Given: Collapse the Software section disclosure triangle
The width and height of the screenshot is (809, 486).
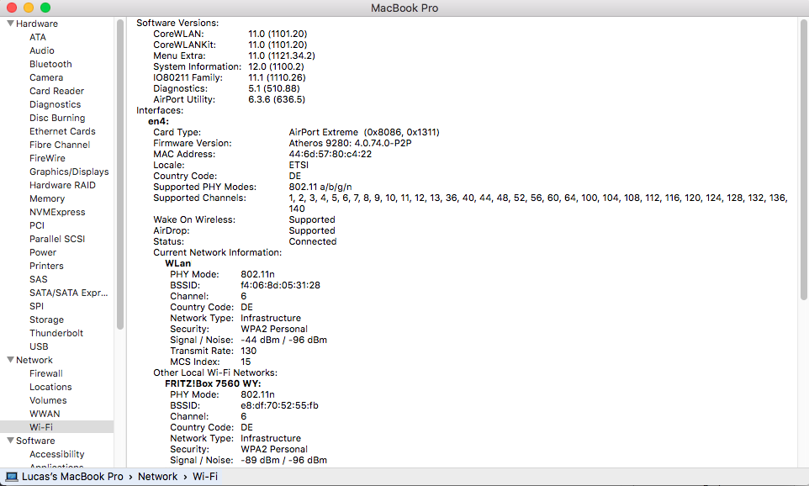Looking at the screenshot, I should pos(10,440).
